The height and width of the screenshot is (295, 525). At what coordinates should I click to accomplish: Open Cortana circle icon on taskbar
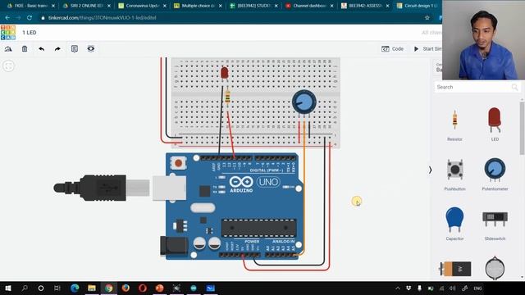pyautogui.click(x=41, y=288)
